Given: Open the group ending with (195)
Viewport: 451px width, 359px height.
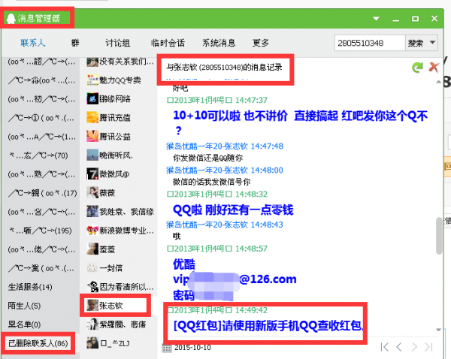Looking at the screenshot, I should (41, 231).
